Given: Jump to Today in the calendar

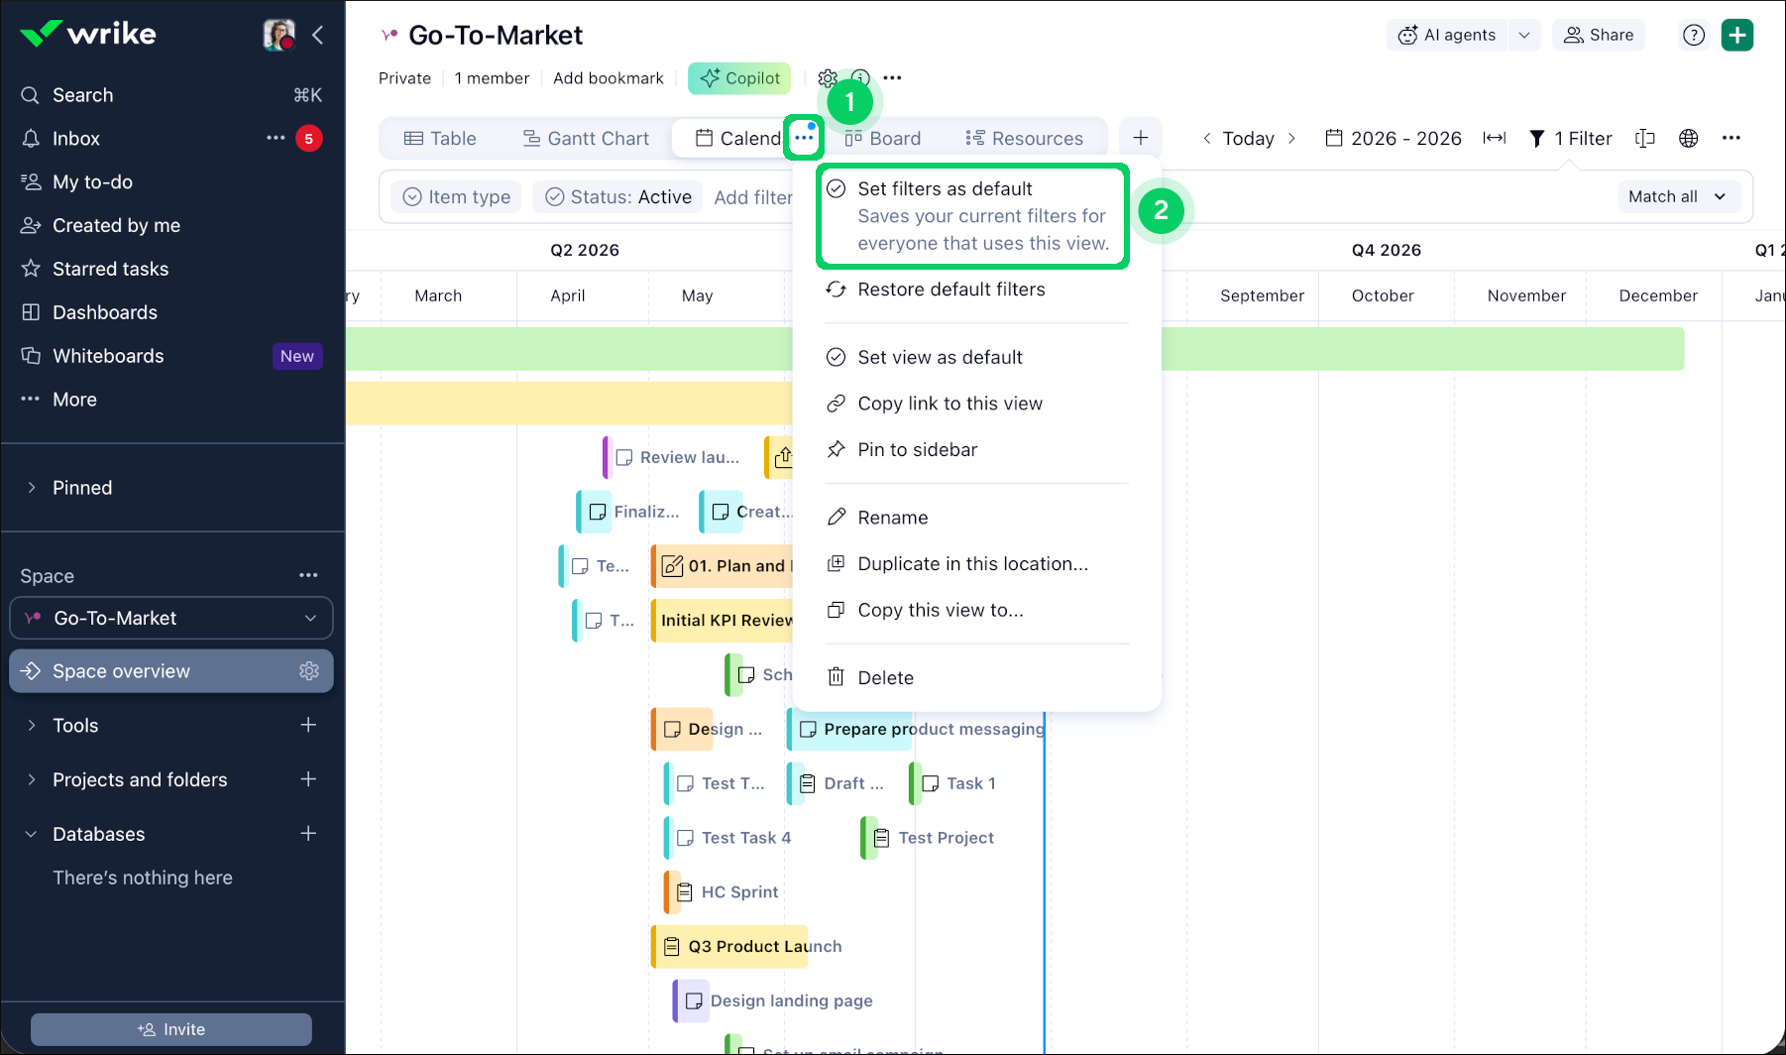Looking at the screenshot, I should (x=1248, y=139).
